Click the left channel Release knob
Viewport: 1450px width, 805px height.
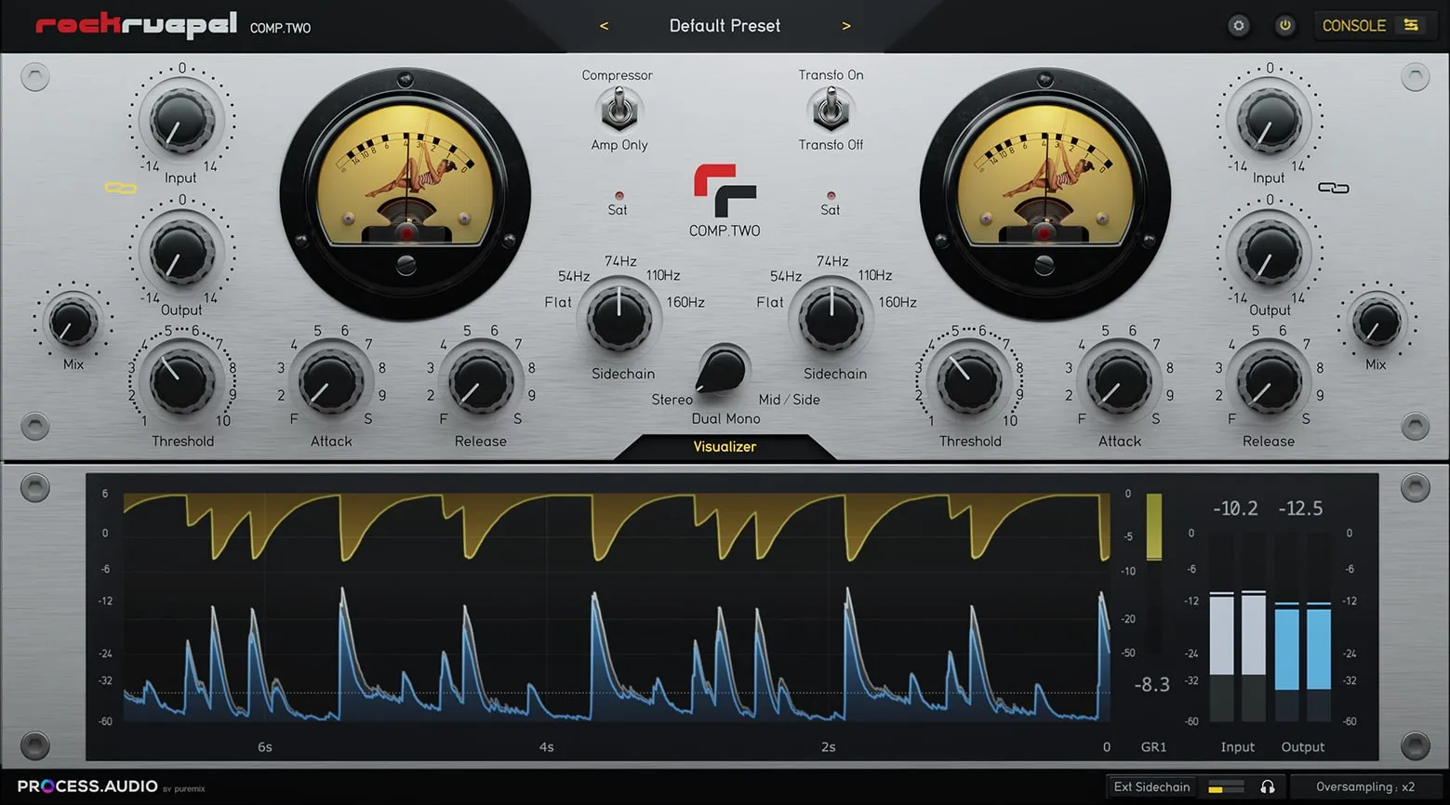pyautogui.click(x=480, y=381)
